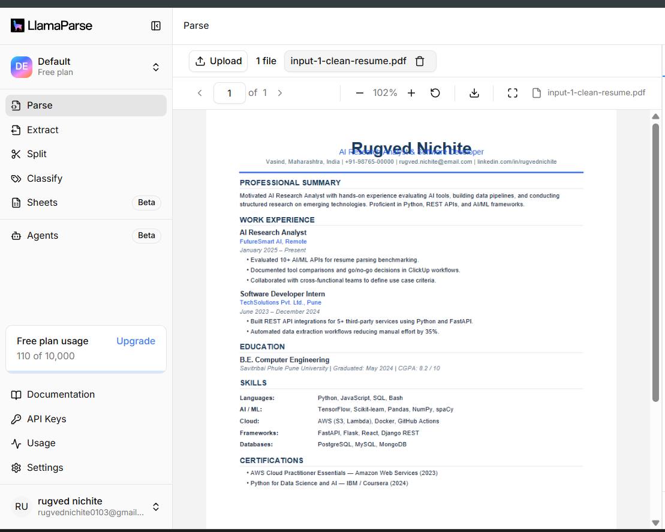Delete file with the trash icon
Viewport: 665px width, 532px height.
pyautogui.click(x=420, y=62)
